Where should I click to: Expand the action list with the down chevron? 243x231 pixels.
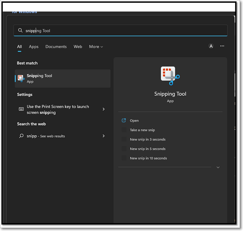[x=218, y=167]
